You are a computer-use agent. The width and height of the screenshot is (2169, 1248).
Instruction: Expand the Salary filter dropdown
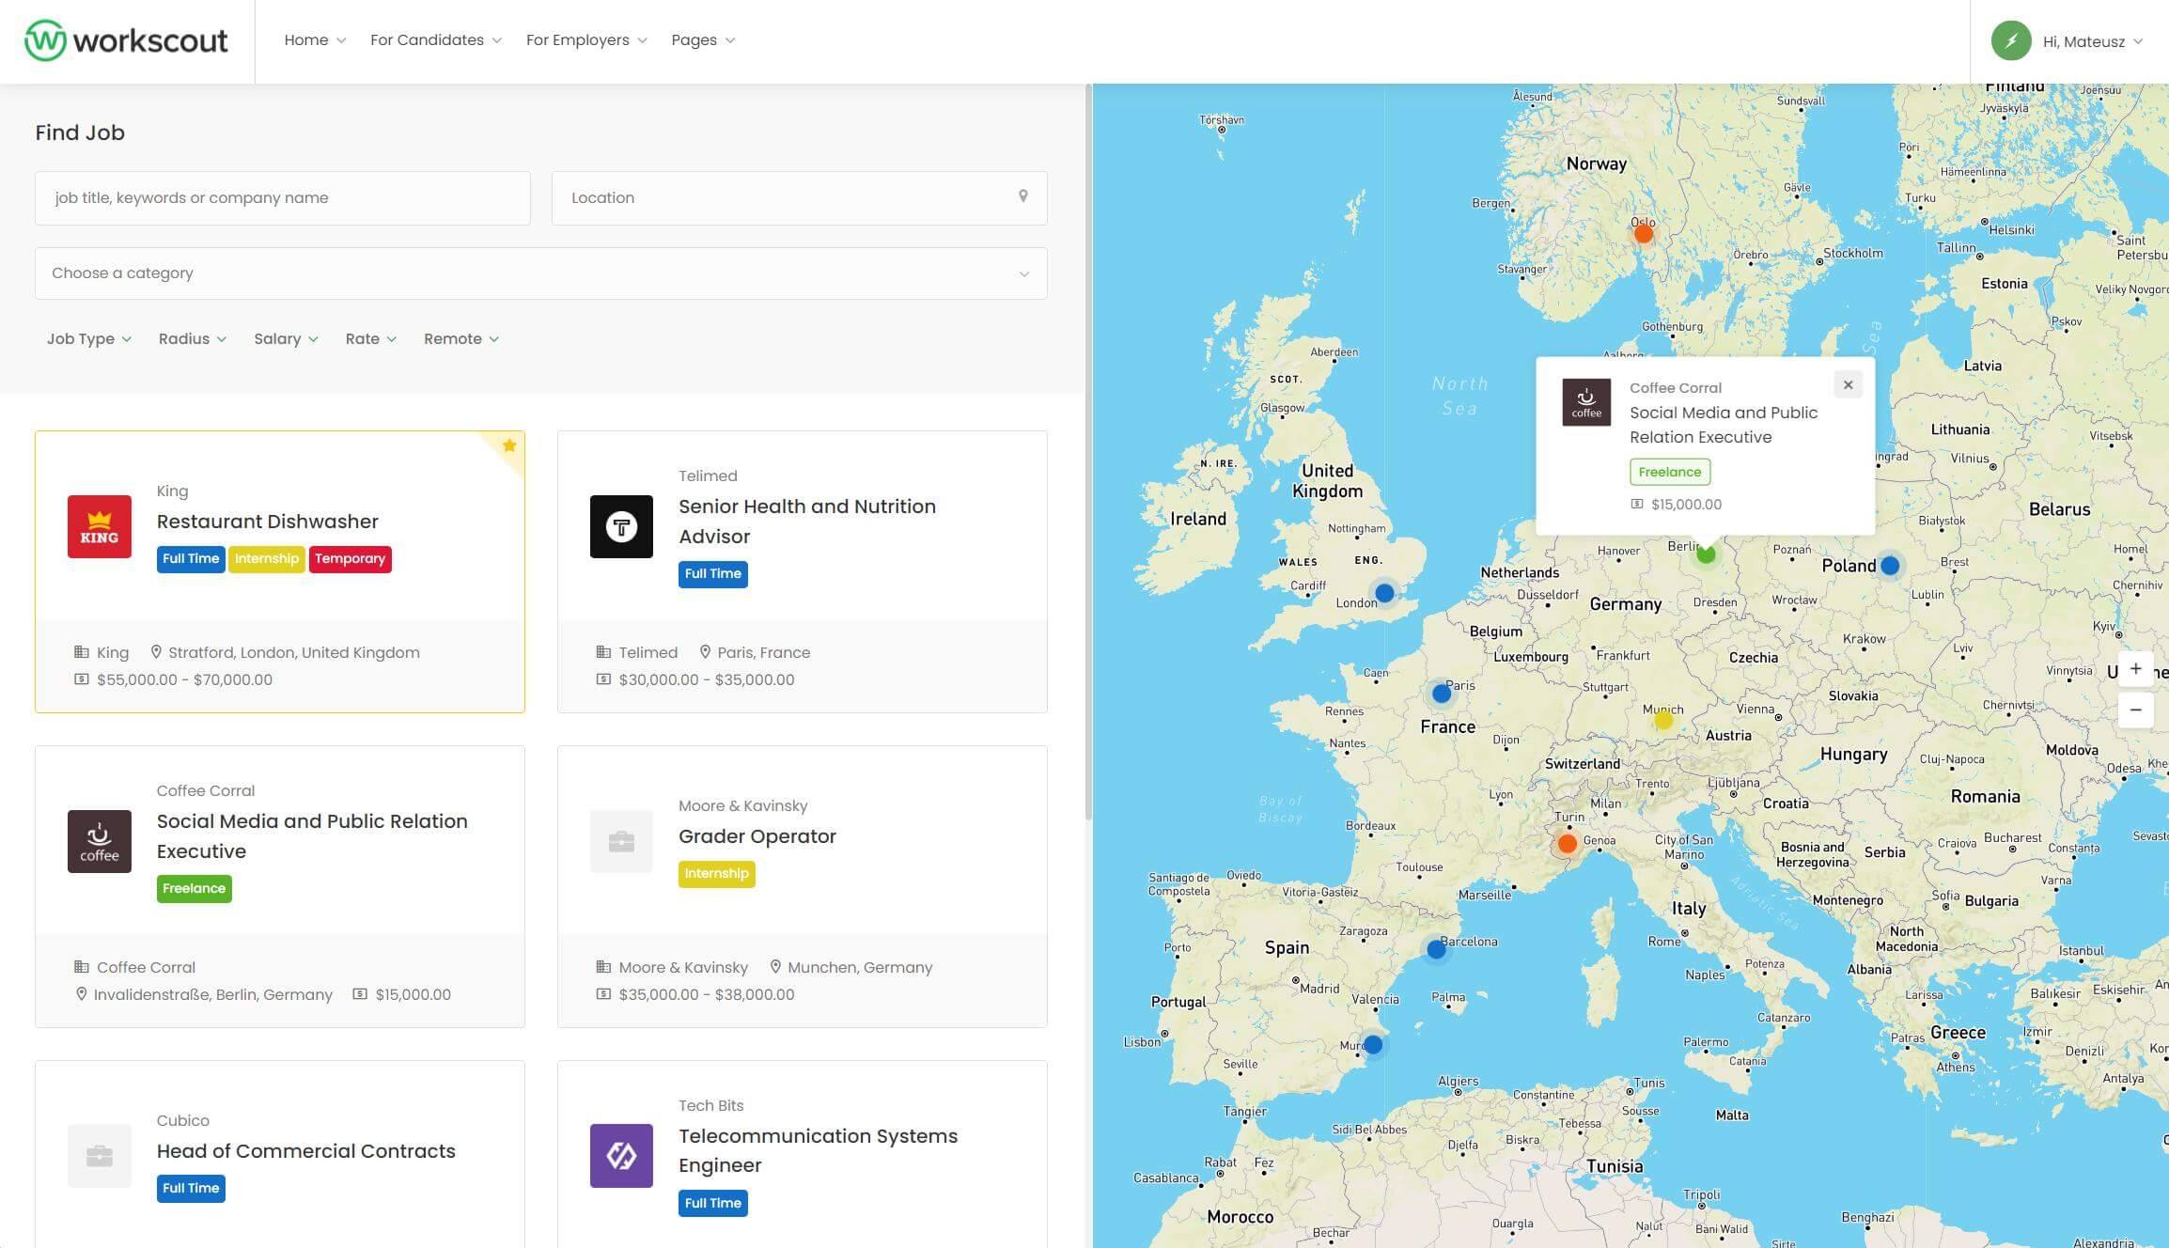(285, 338)
